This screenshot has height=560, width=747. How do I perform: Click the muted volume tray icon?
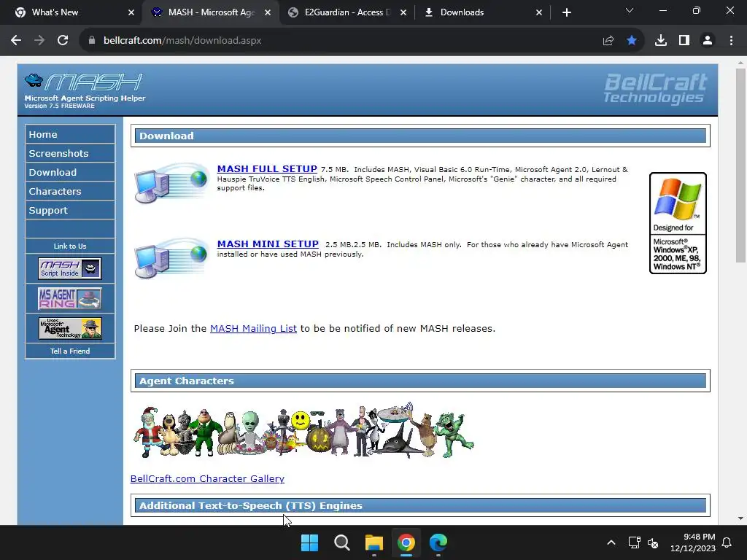pos(653,542)
